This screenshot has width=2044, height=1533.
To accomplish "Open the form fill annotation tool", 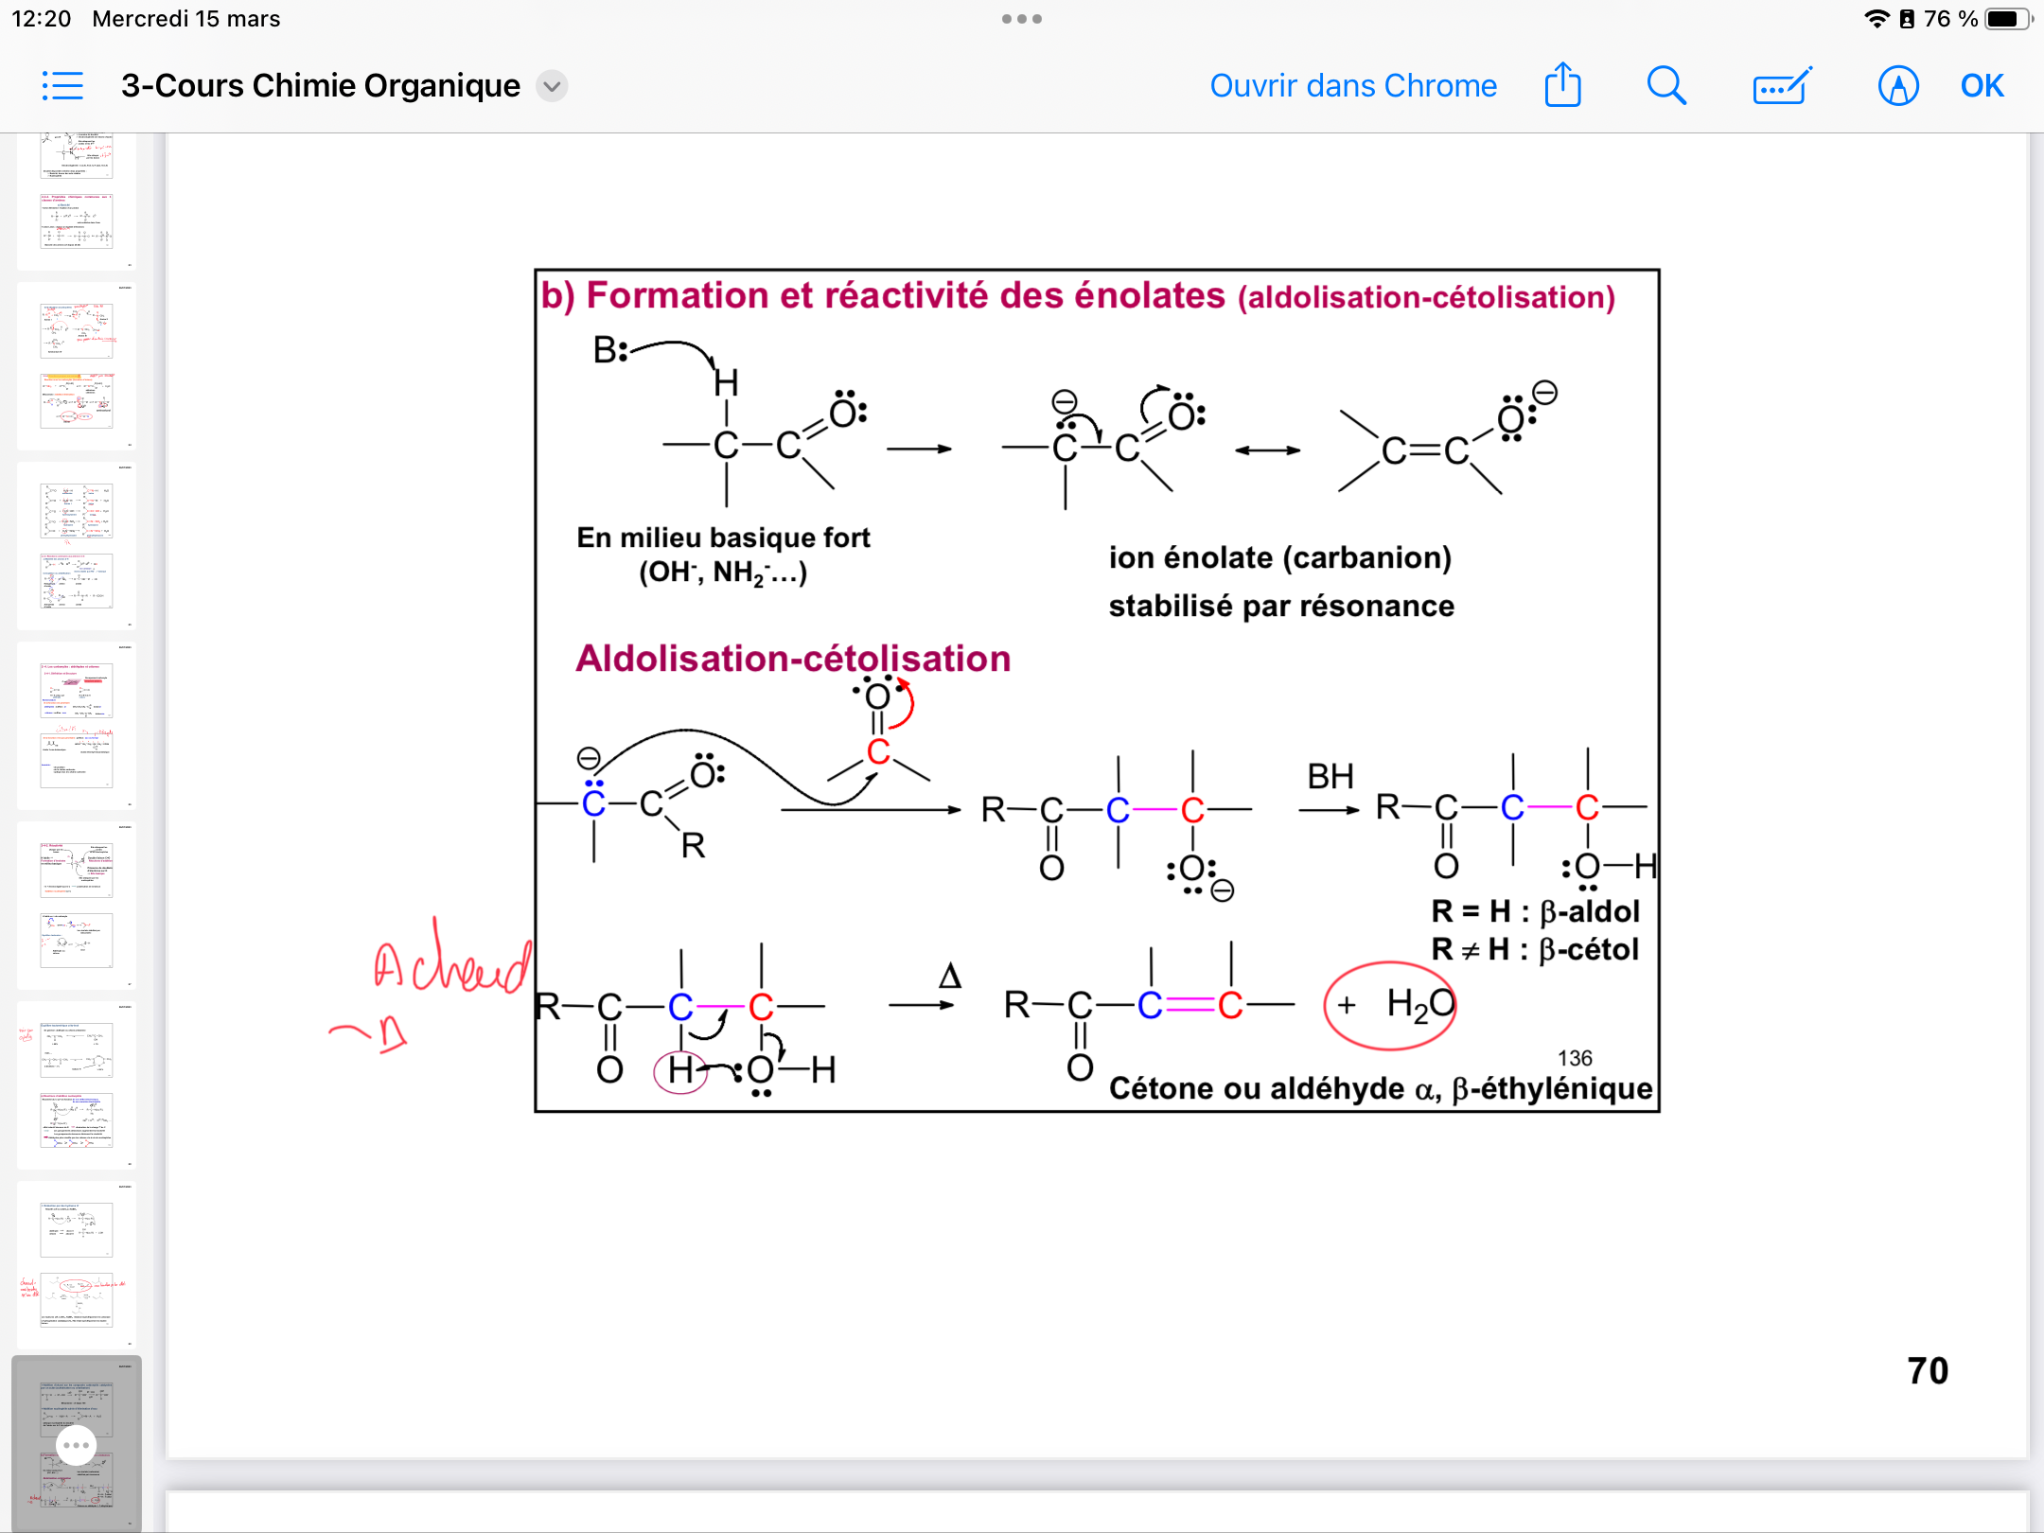I will 1781,86.
